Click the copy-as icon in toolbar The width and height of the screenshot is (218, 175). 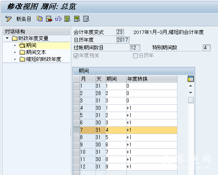point(40,19)
